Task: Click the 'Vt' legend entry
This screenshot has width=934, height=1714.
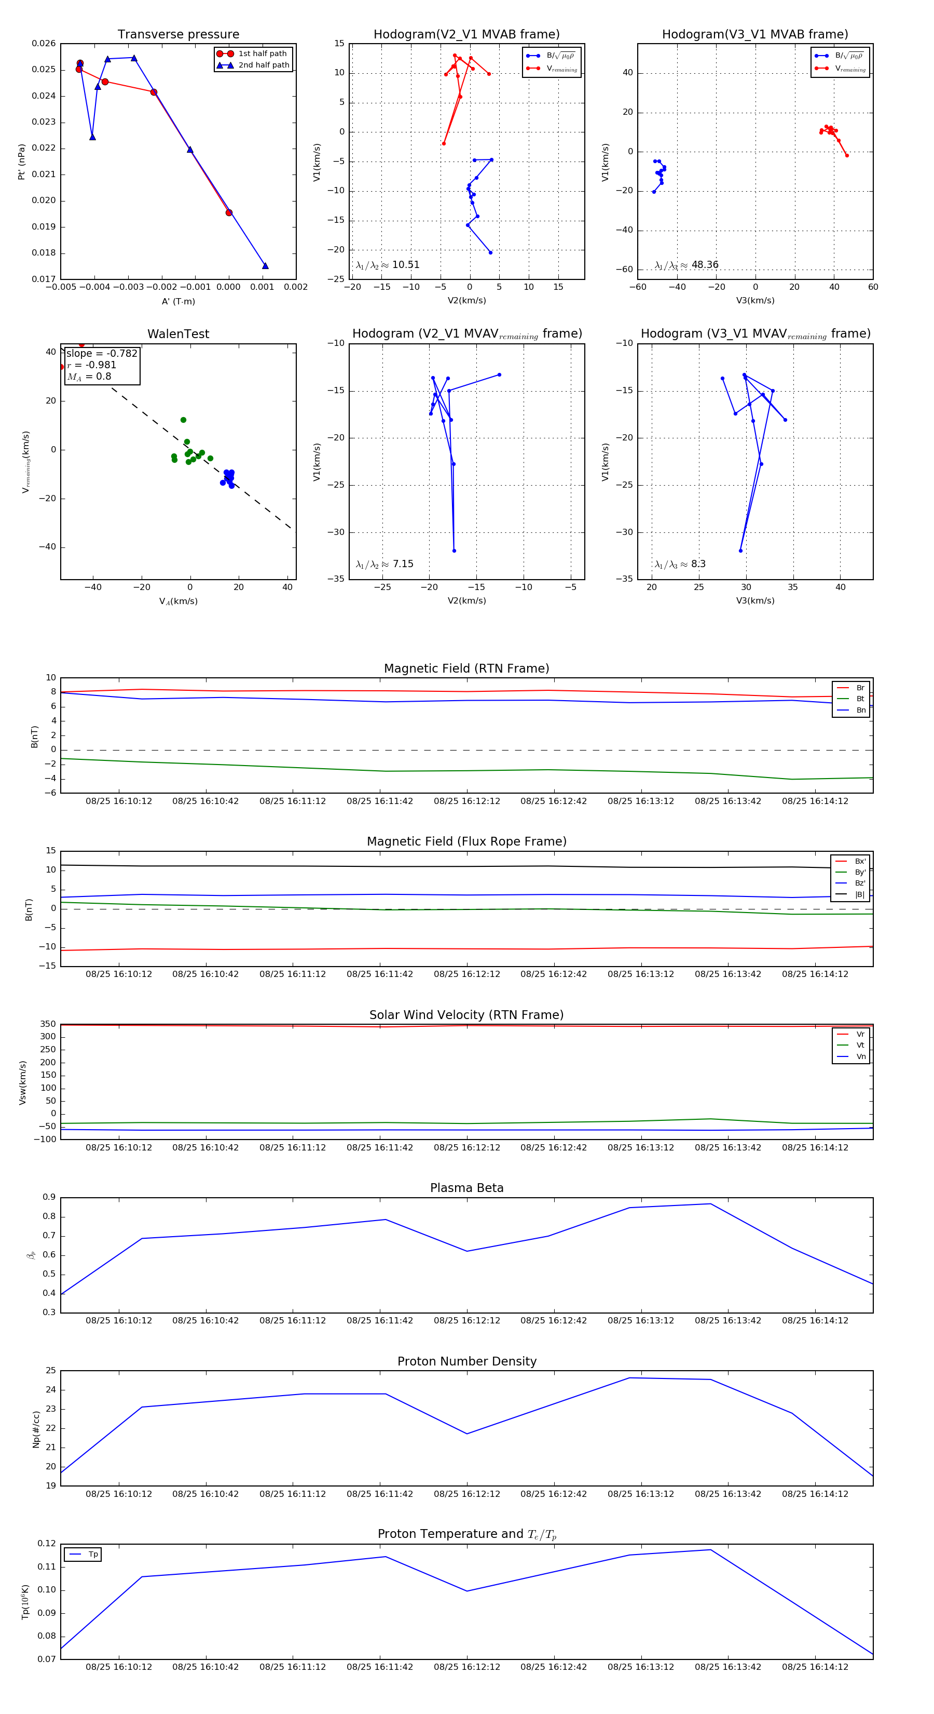Action: pos(851,1046)
